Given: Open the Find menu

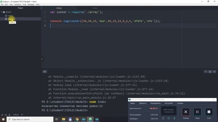Looking at the screenshot, I should (24, 4).
